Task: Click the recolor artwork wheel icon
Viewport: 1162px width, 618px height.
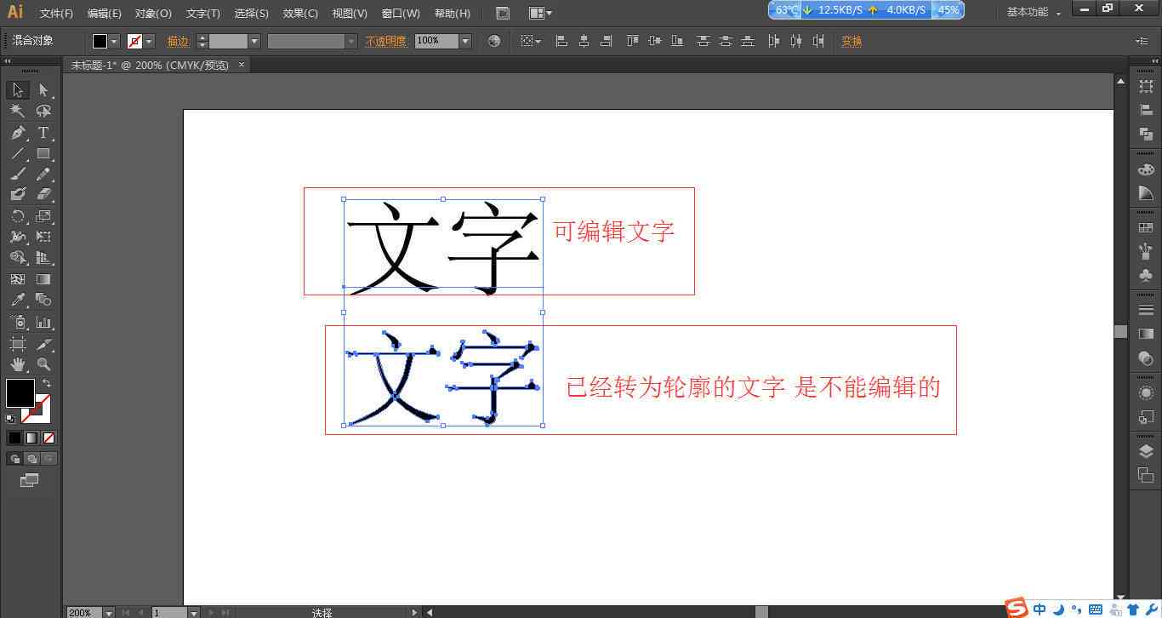Action: (494, 41)
